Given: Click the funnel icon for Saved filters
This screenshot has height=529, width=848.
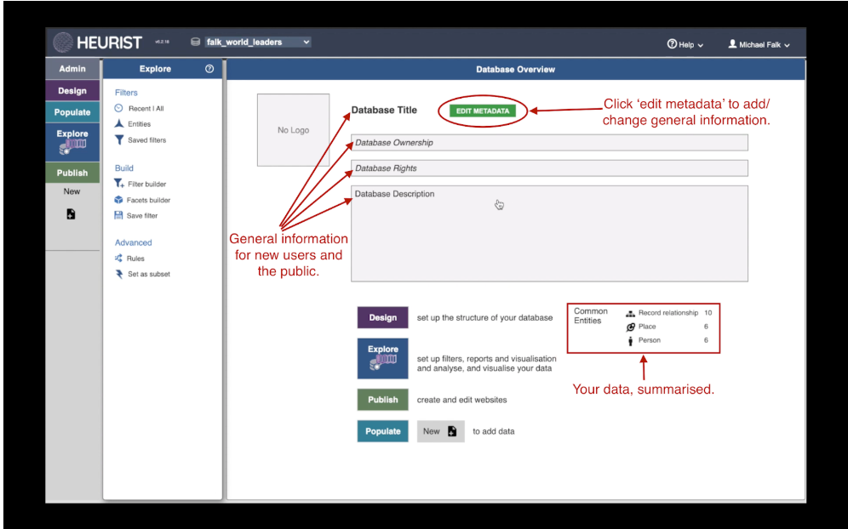Looking at the screenshot, I should [x=119, y=140].
